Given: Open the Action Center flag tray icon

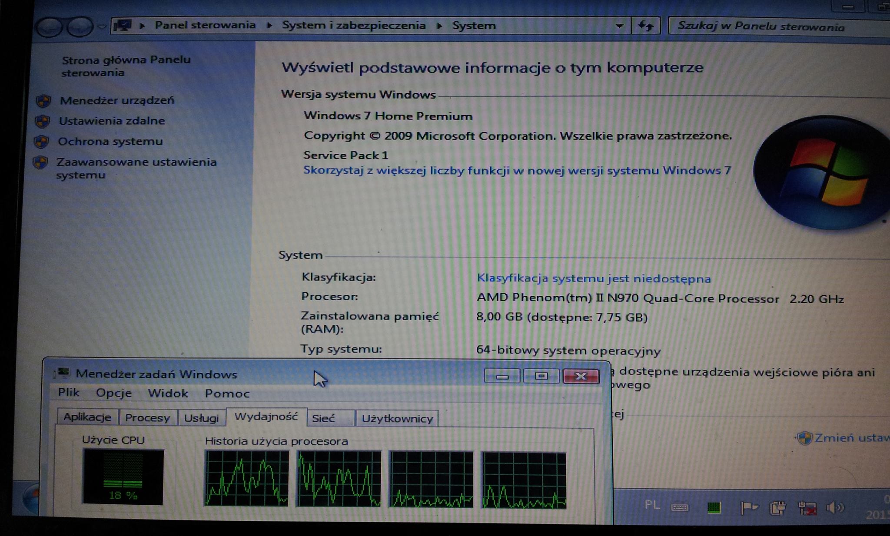Looking at the screenshot, I should (749, 508).
